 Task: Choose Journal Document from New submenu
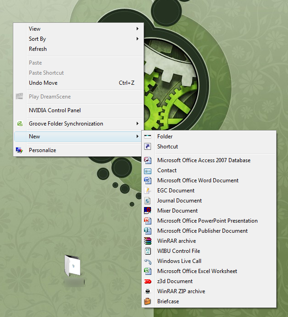[179, 201]
